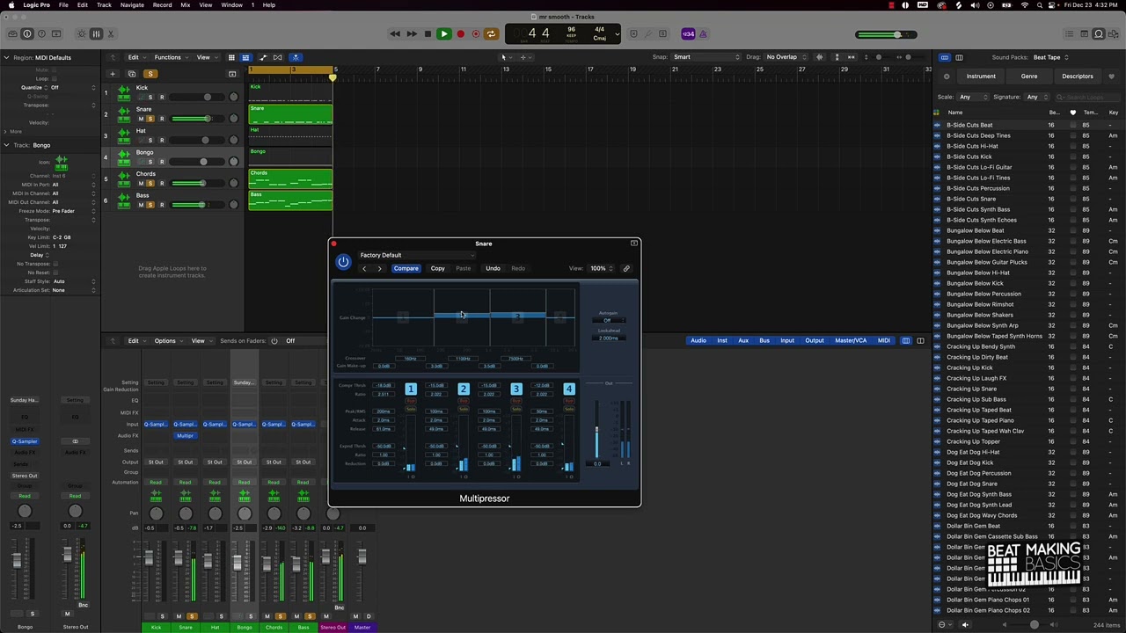Solo the Chords track
The image size is (1126, 633).
pos(150,183)
